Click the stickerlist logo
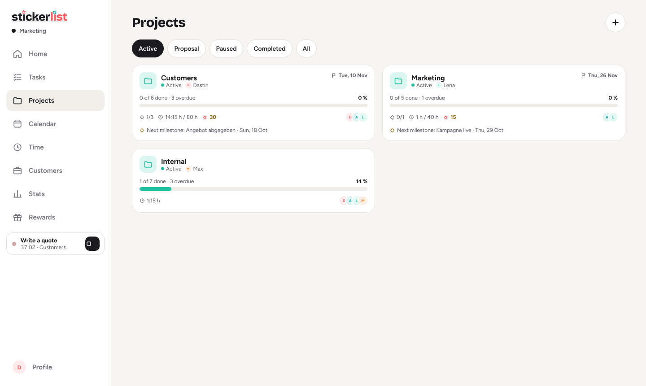This screenshot has width=646, height=386. pos(39,16)
